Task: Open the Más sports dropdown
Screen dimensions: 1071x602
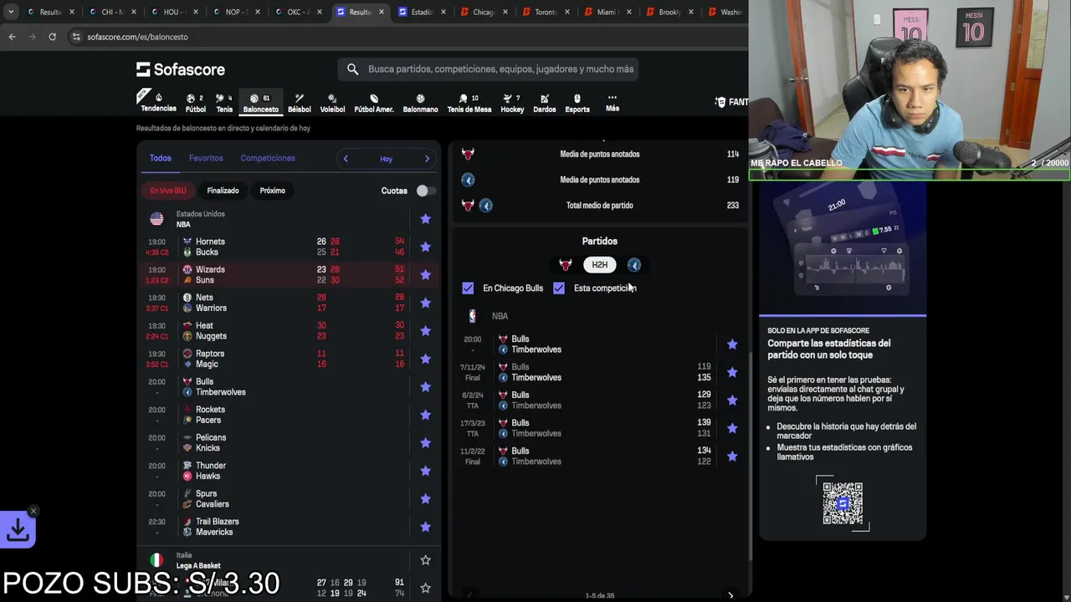Action: (612, 103)
